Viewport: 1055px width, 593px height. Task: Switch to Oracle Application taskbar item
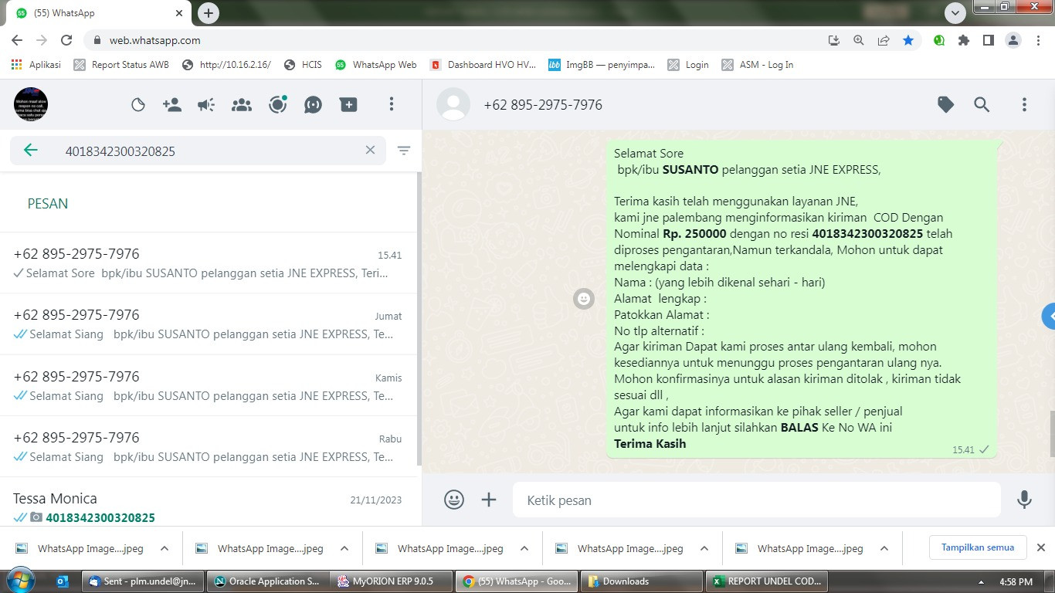coord(267,581)
